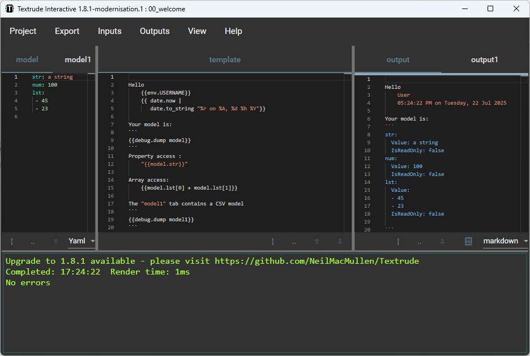Select the template tab
530x356 pixels.
pyautogui.click(x=225, y=60)
